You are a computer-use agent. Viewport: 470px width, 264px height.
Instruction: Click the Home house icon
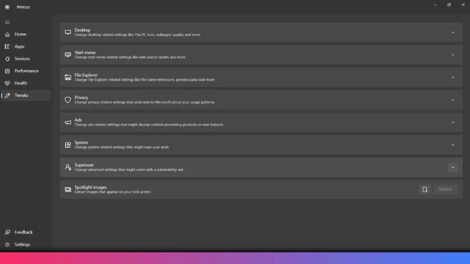[x=7, y=34]
